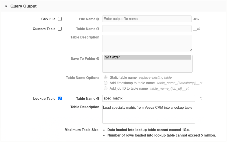Image resolution: width=227 pixels, height=142 pixels.
Task: Collapse the Query Output section triangle
Action: point(6,6)
